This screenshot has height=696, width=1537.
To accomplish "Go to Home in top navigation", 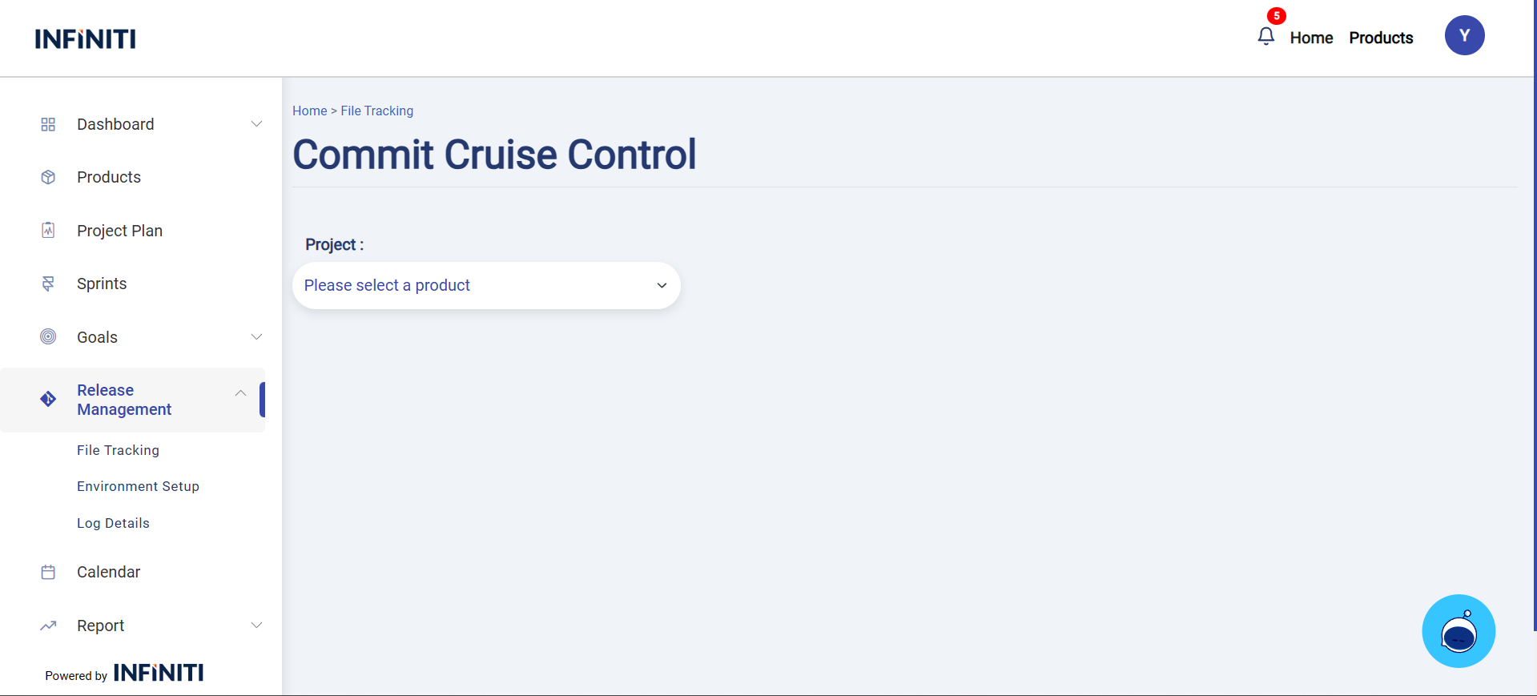I will pos(1311,38).
